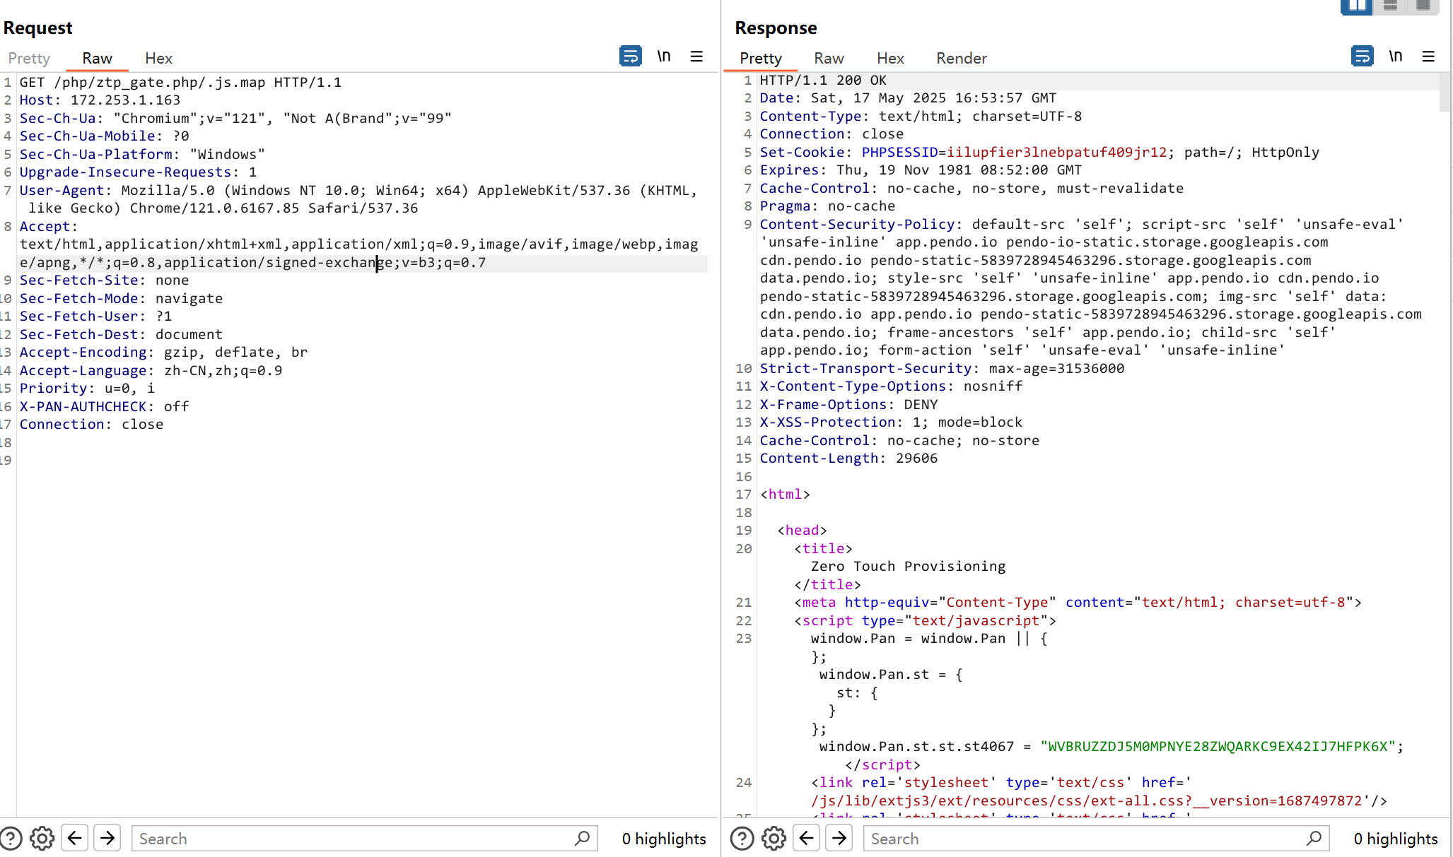
Task: Click the Response panel vertical scrollbar
Action: pos(1445,92)
